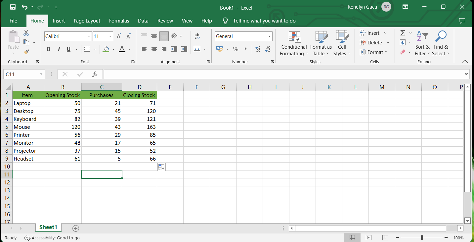Click the Wrap Text icon
Viewport: 474px width, 242px height.
(197, 36)
